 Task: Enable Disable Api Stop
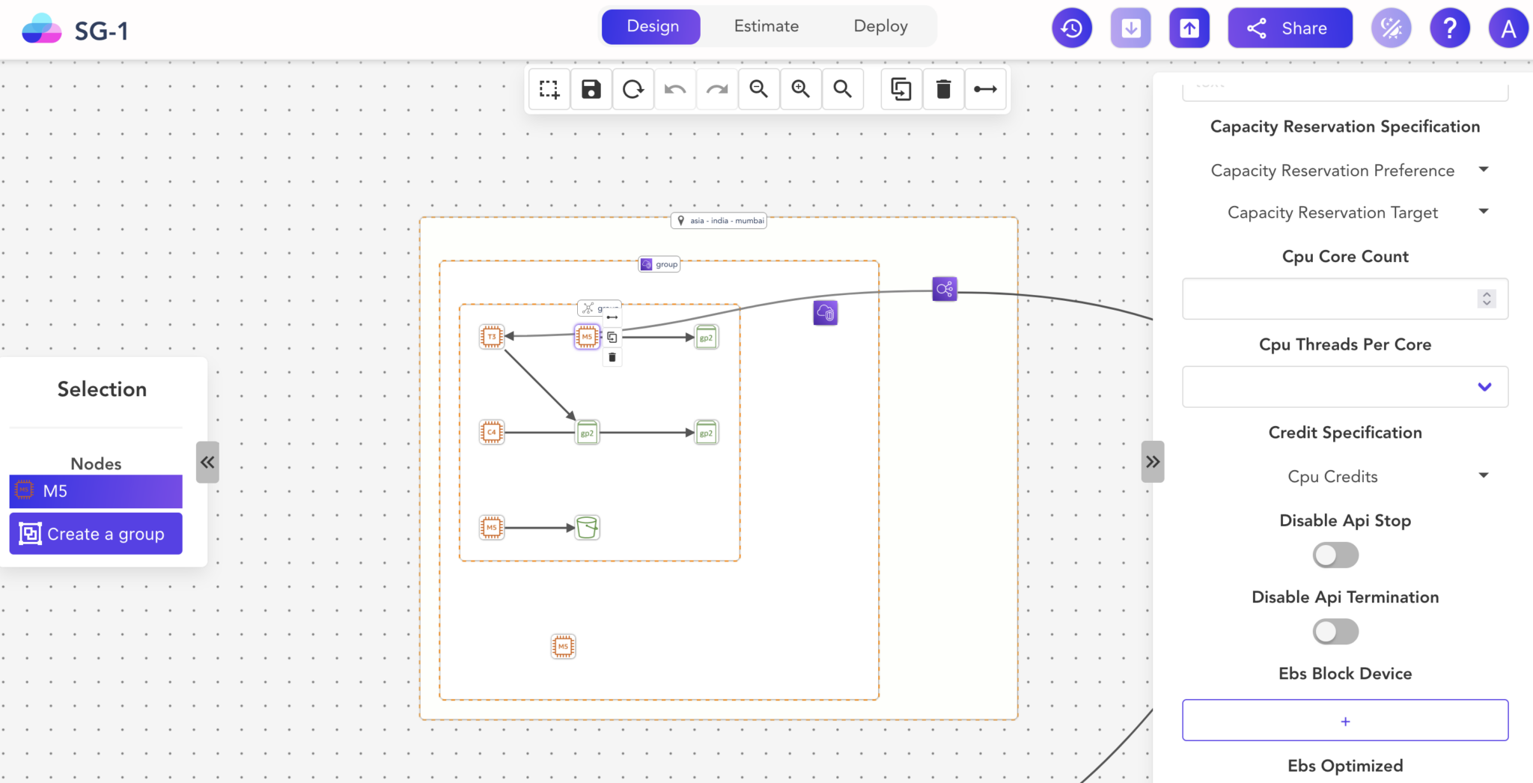coord(1335,555)
